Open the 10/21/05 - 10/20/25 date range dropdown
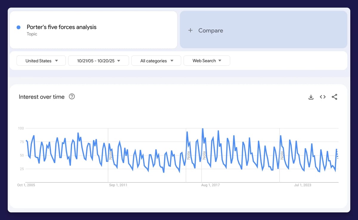The width and height of the screenshot is (358, 220). [x=98, y=61]
